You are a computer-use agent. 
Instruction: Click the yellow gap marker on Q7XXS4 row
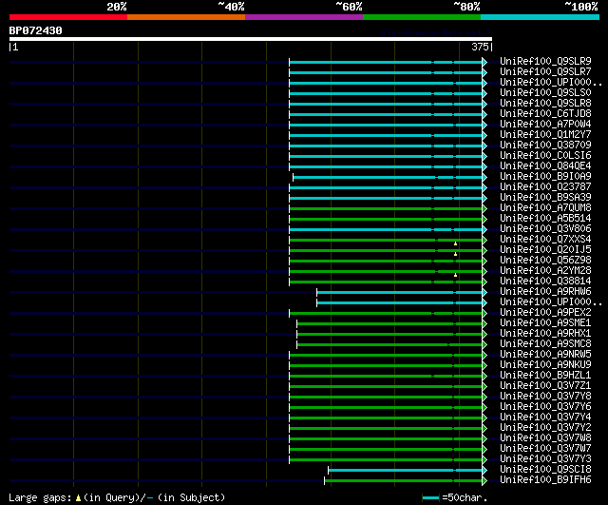pos(455,244)
